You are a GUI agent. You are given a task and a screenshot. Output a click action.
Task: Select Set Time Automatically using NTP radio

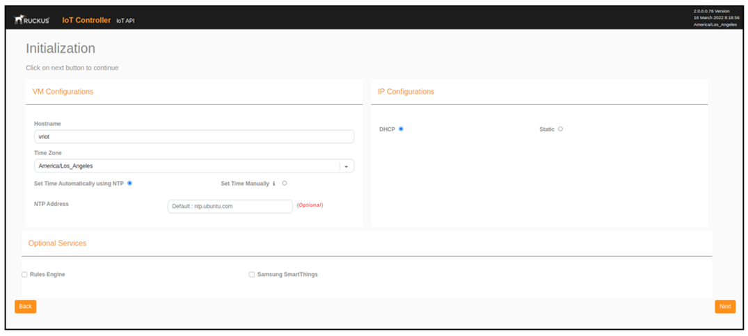[x=129, y=183]
